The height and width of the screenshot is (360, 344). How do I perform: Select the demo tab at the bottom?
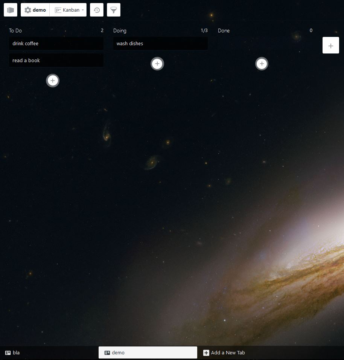(x=148, y=352)
